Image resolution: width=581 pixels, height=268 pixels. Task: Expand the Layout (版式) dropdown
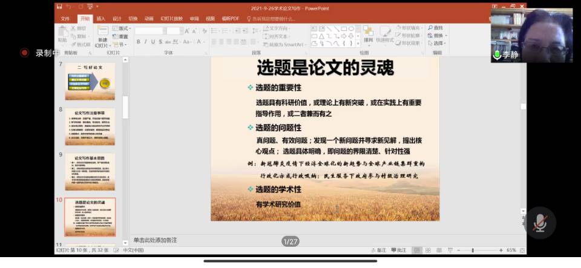pos(123,28)
